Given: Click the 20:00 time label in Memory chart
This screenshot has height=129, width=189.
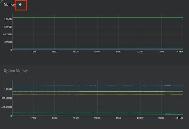Looking at the screenshot, I should tap(97, 52).
